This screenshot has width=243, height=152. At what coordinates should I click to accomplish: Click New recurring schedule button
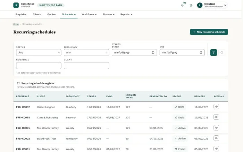coord(209,32)
